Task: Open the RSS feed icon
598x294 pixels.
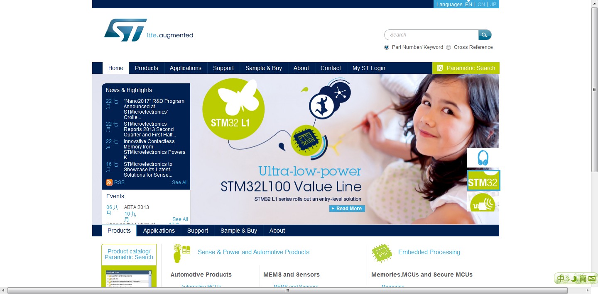Action: point(109,182)
